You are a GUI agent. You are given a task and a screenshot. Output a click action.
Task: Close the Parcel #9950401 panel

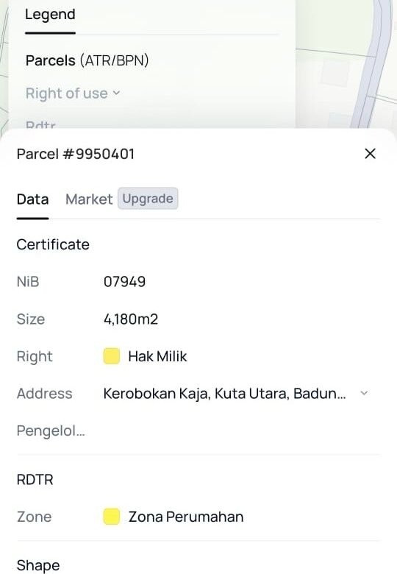click(370, 154)
